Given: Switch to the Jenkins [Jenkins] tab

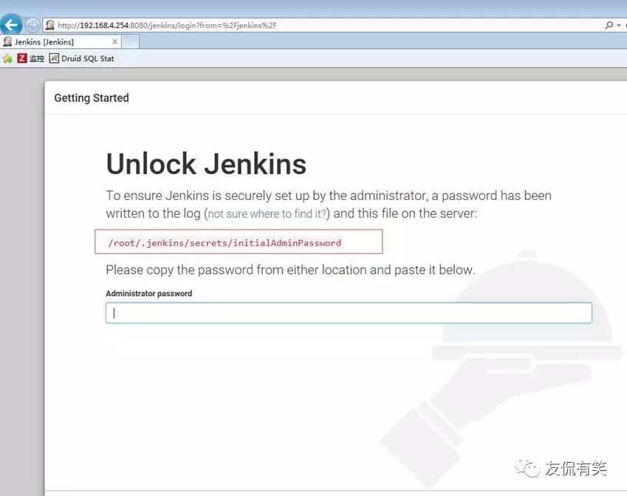Looking at the screenshot, I should [x=60, y=41].
